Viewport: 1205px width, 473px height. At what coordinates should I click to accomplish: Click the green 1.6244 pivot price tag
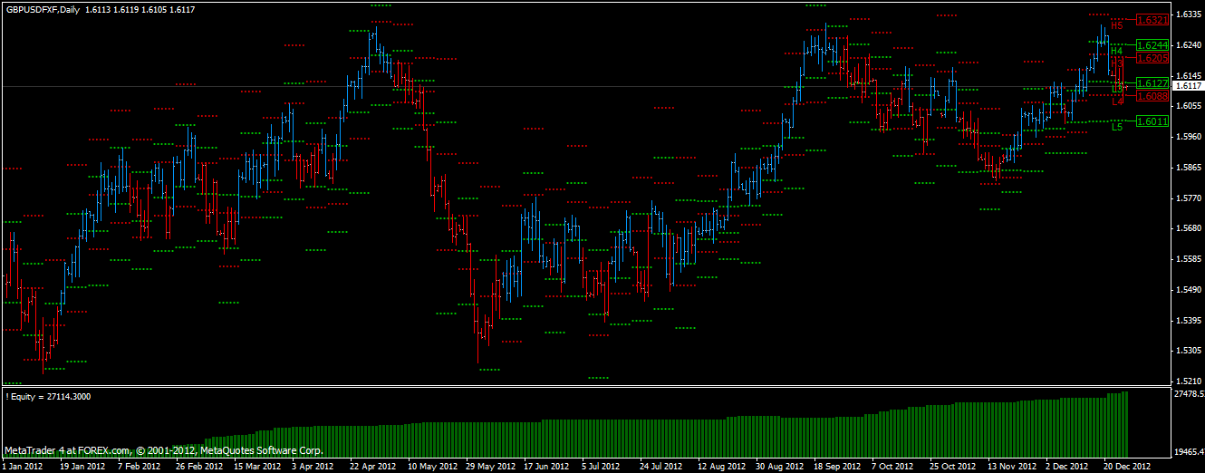(1152, 45)
